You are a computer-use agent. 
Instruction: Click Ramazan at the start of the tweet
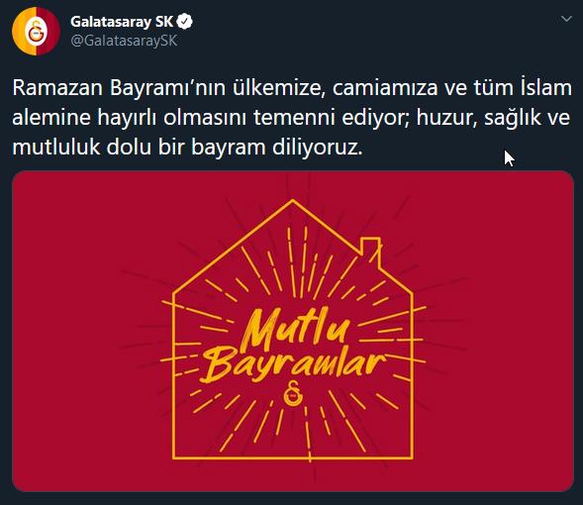click(x=57, y=88)
